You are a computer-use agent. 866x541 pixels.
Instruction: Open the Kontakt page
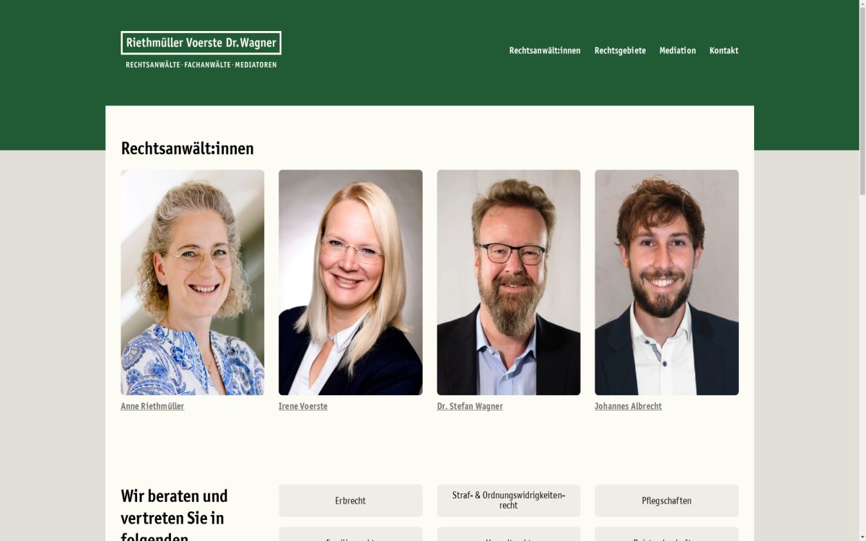(724, 50)
